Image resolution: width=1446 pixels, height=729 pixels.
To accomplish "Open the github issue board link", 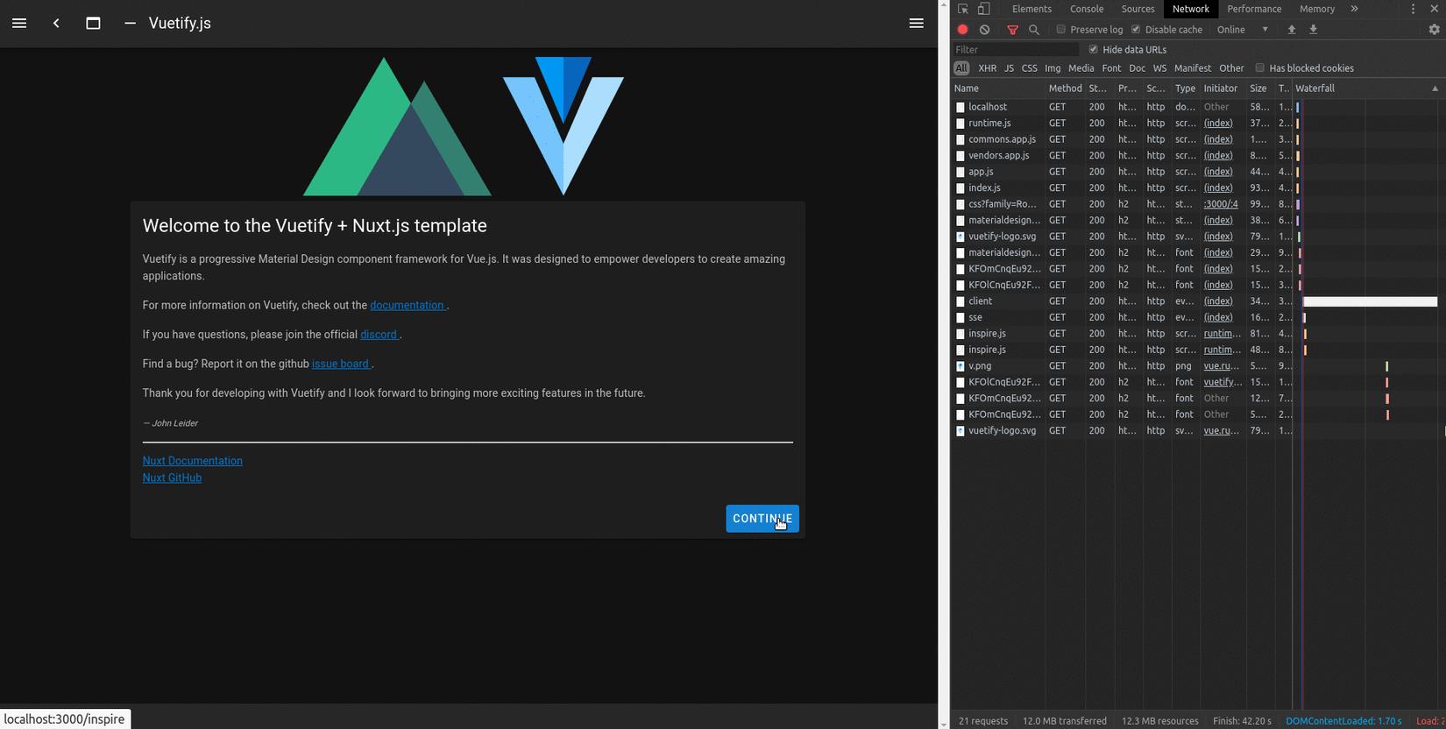I will tap(342, 364).
